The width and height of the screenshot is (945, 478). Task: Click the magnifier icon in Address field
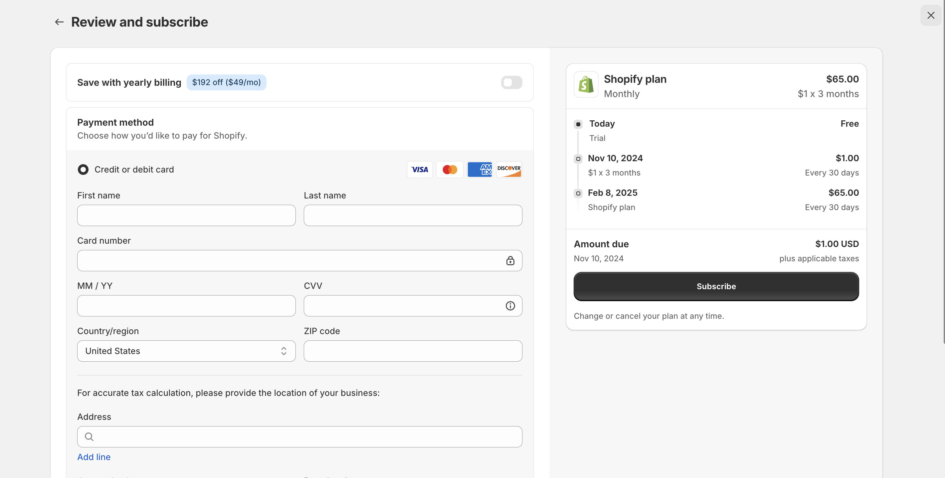[x=89, y=436]
